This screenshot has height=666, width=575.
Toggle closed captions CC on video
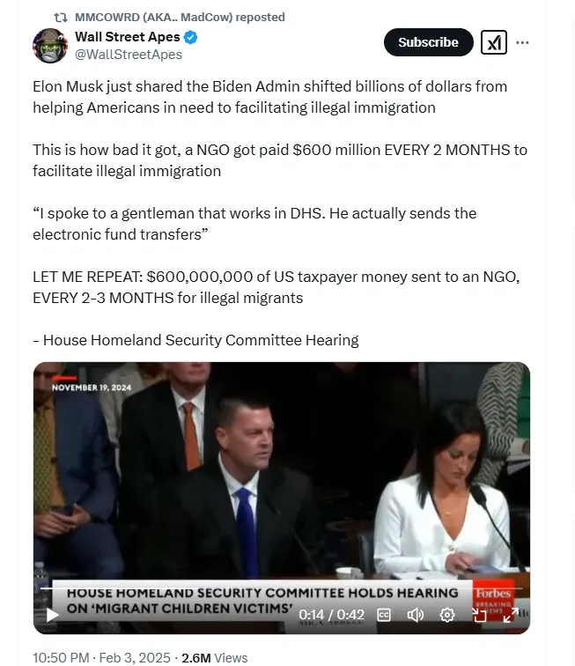[384, 615]
